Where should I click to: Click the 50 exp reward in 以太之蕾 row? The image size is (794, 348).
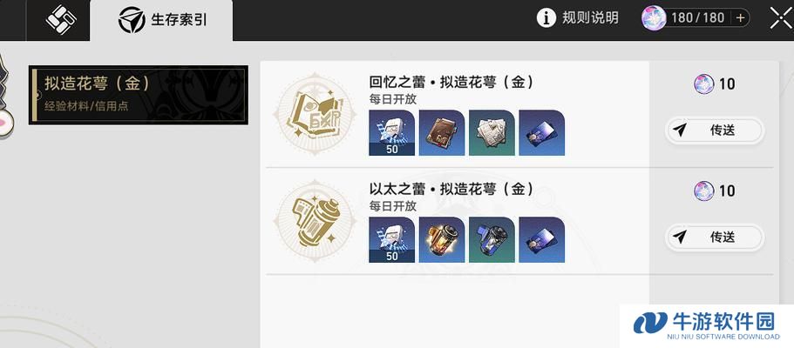click(391, 240)
